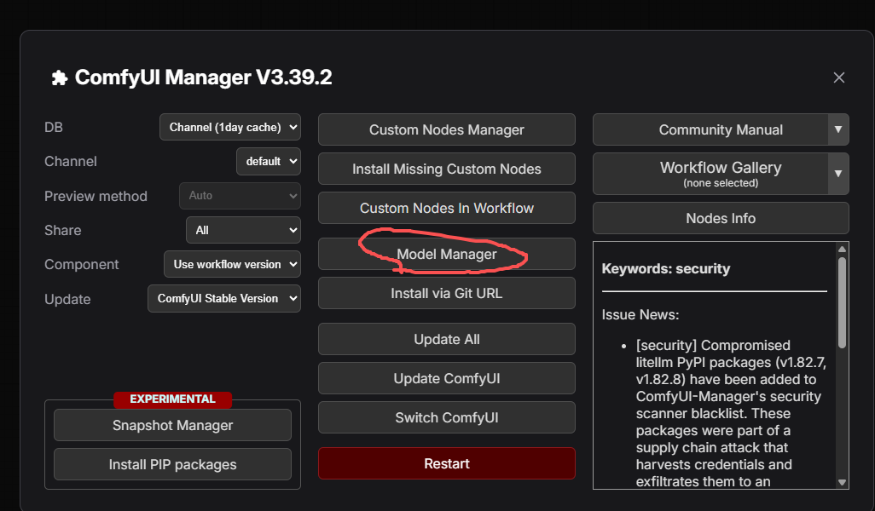Open Custom Nodes In Workflow

point(446,208)
